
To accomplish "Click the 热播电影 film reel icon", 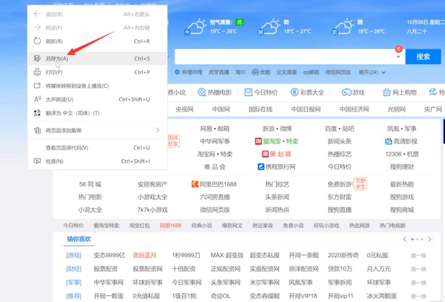I will (201, 92).
